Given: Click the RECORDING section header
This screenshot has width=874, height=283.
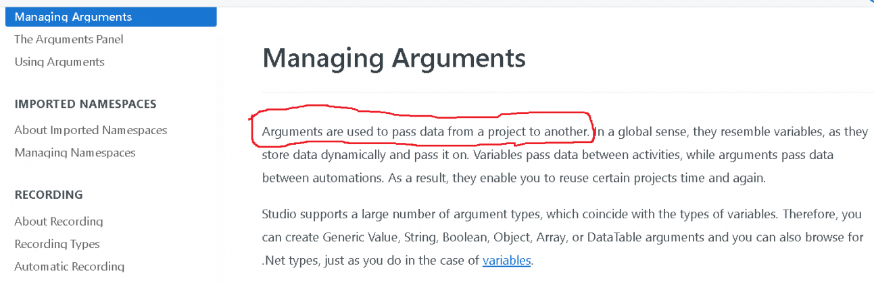Looking at the screenshot, I should (x=49, y=195).
